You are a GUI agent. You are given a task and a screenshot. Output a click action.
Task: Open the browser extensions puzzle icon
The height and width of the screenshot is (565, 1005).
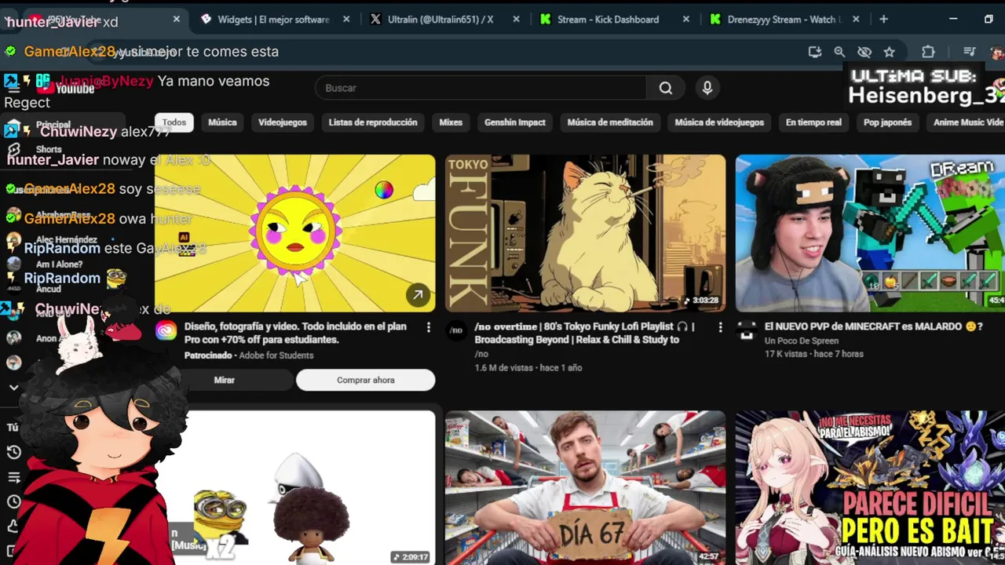point(928,52)
